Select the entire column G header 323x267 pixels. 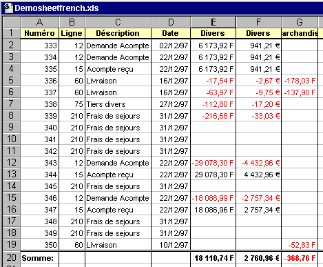300,22
